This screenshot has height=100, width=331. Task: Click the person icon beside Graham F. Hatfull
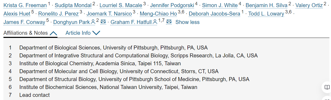(155, 22)
